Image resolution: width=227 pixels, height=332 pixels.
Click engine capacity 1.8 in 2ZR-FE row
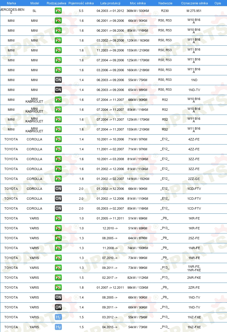pyautogui.click(x=81, y=288)
